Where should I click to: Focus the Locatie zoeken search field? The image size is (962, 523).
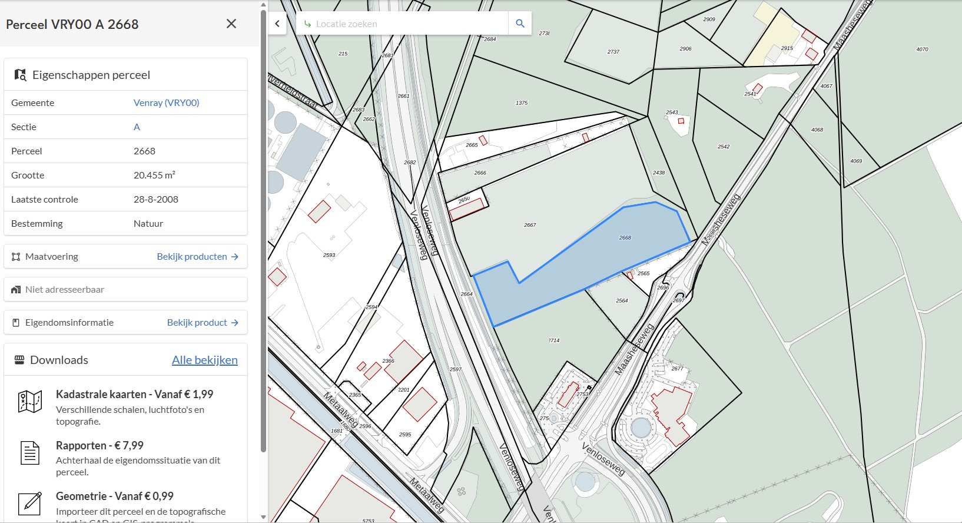click(402, 24)
